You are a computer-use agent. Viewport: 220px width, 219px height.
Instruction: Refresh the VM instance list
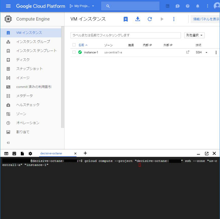(x=150, y=19)
